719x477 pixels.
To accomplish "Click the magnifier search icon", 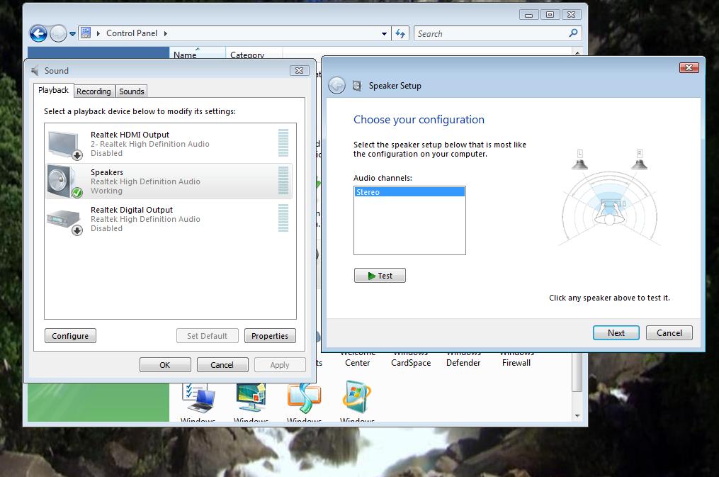I will tap(573, 33).
